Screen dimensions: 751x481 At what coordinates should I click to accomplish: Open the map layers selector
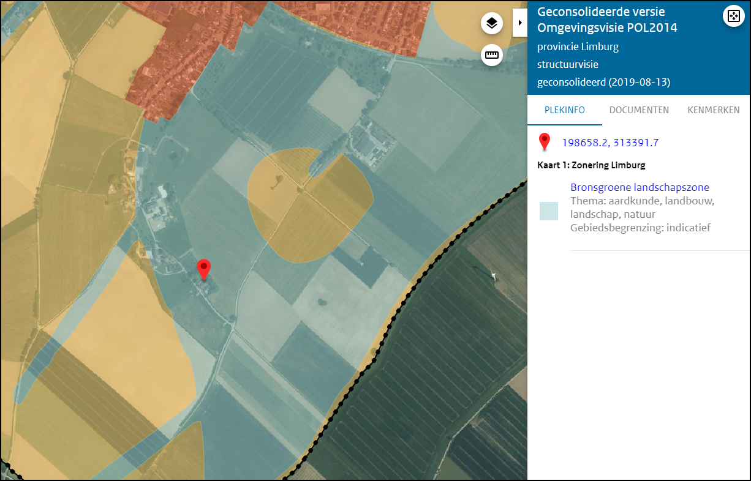tap(492, 24)
